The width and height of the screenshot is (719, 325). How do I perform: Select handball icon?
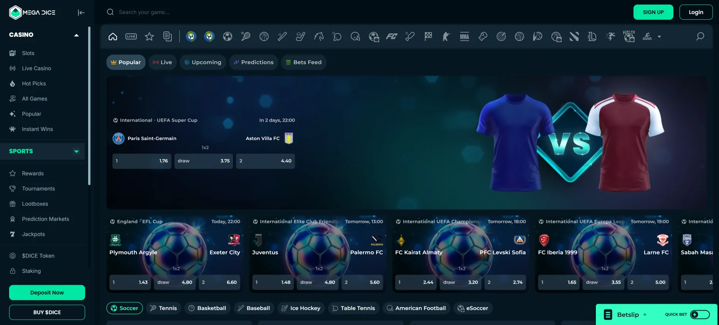tap(538, 36)
